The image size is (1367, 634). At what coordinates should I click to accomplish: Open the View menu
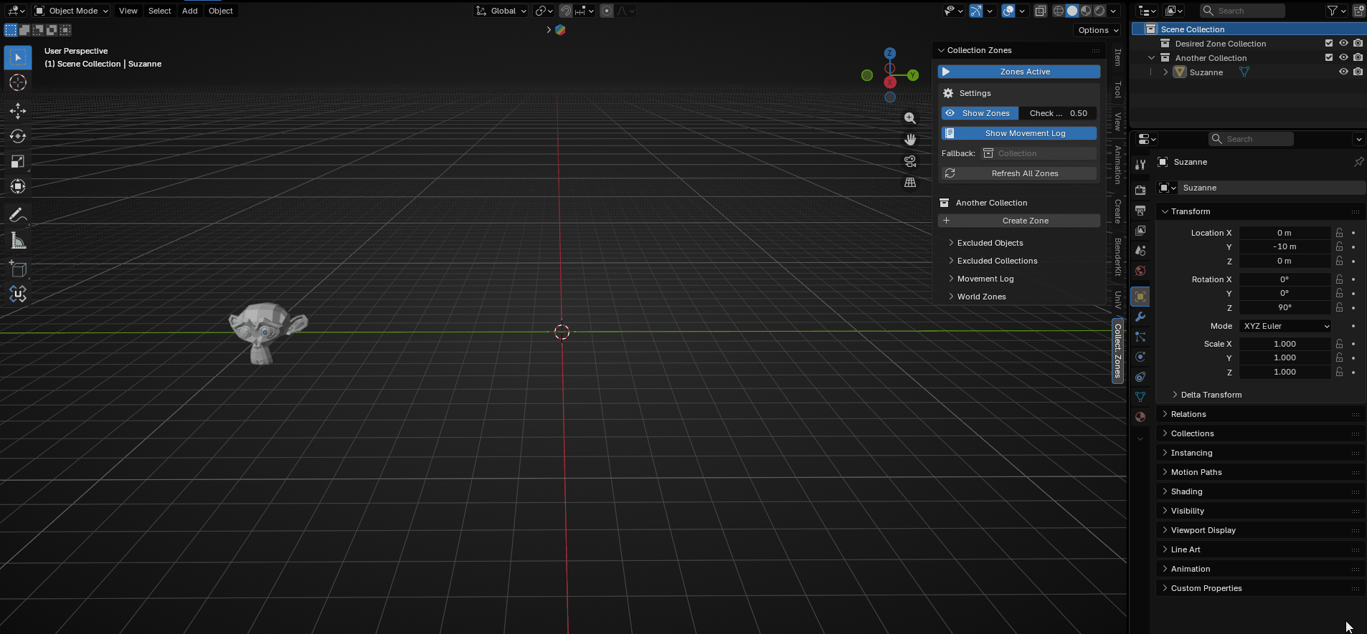pos(128,11)
